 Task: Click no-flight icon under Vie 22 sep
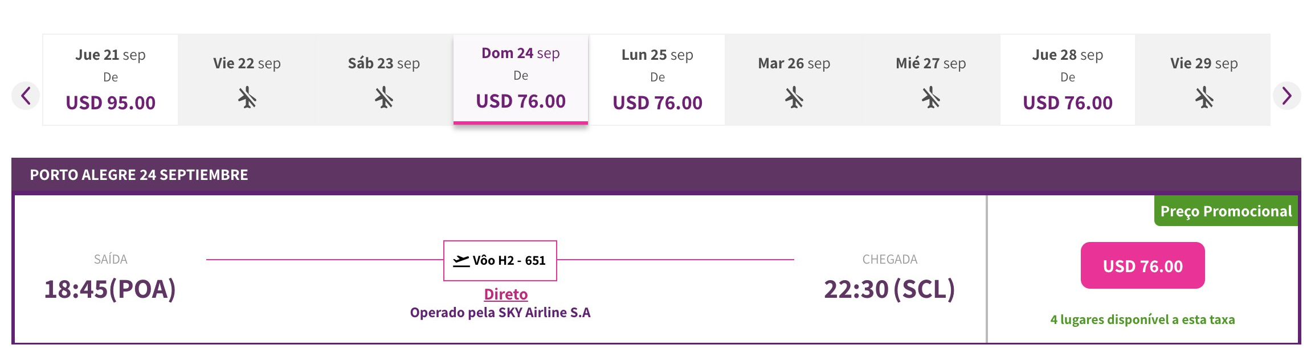[247, 97]
